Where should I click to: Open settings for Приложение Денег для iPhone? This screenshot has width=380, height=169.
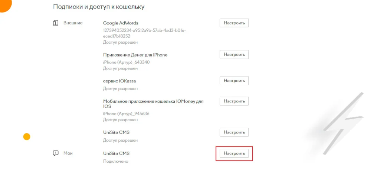(234, 55)
